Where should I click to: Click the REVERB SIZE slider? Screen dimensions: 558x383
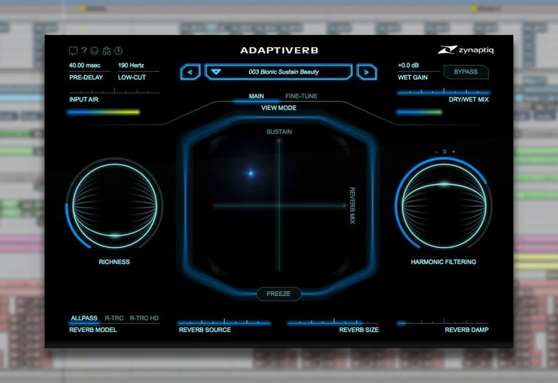tap(333, 322)
